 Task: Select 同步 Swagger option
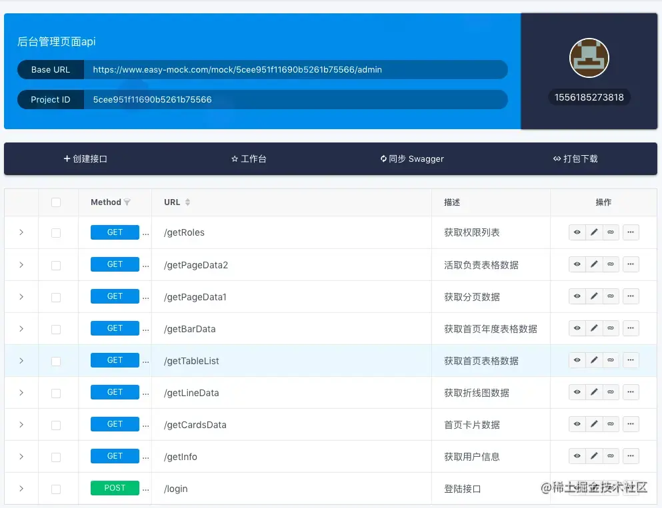click(x=412, y=159)
